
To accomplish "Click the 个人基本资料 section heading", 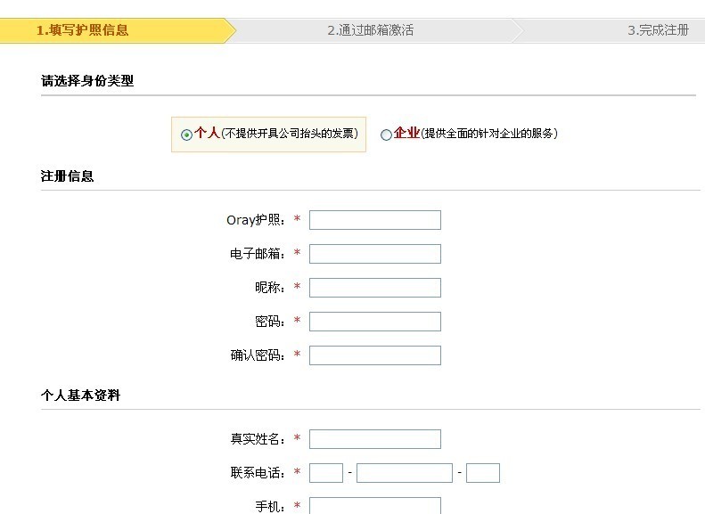I will point(80,396).
